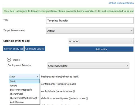Image resolution: width=135 pixels, height=105 pixels.
Task: Click the Target Environment dropdown arrow
Action: pos(131,31)
